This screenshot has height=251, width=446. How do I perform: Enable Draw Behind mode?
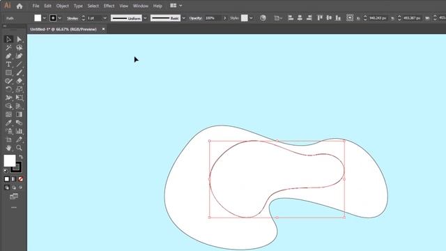(14, 188)
